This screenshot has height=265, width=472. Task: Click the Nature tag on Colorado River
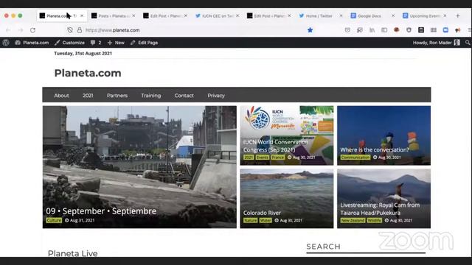click(251, 220)
